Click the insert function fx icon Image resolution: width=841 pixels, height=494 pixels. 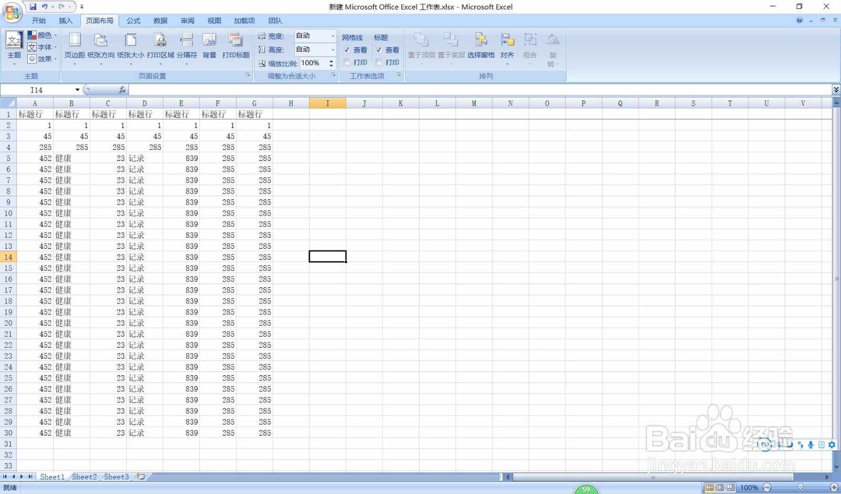pyautogui.click(x=122, y=90)
